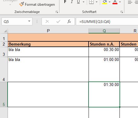Open fill color dropdown arrow

109,2
